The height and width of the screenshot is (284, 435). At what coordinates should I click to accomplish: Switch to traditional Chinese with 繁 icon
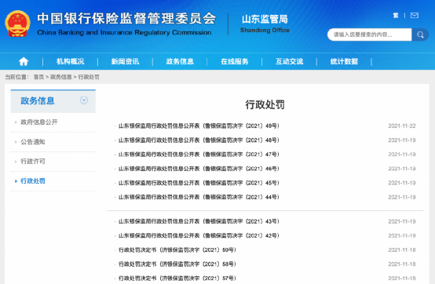pos(396,16)
